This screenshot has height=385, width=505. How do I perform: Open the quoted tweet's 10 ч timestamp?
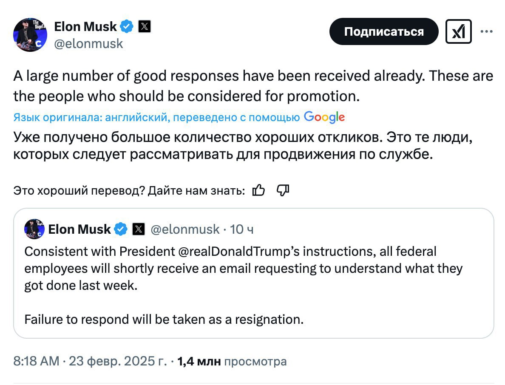tap(241, 229)
